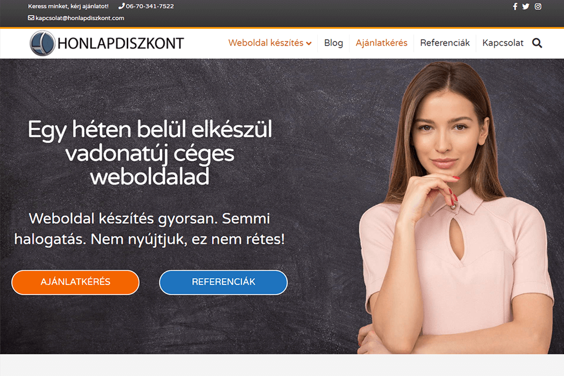
Task: Expand the Weboldal készítés dropdown chevron
Action: pos(308,43)
